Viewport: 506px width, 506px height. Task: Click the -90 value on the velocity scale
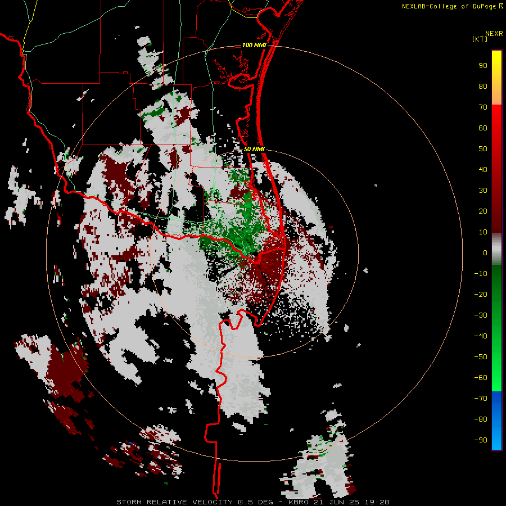click(481, 440)
